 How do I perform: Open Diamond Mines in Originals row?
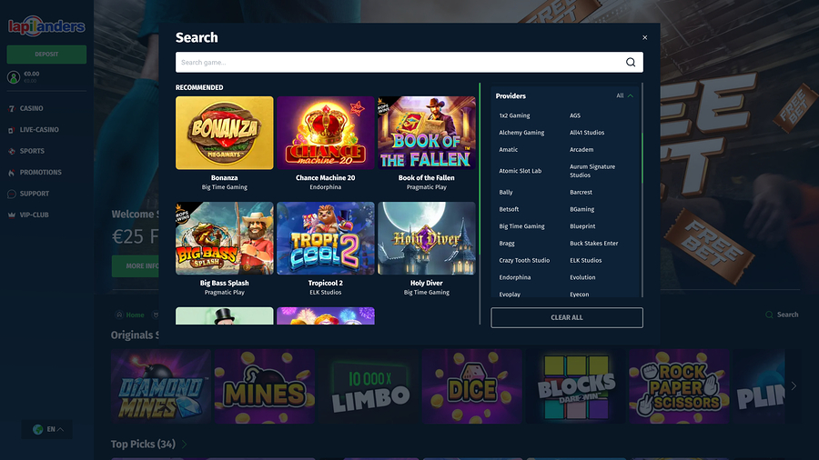161,386
